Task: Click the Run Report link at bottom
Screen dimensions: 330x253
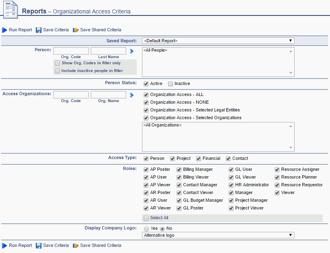Action: [20, 245]
